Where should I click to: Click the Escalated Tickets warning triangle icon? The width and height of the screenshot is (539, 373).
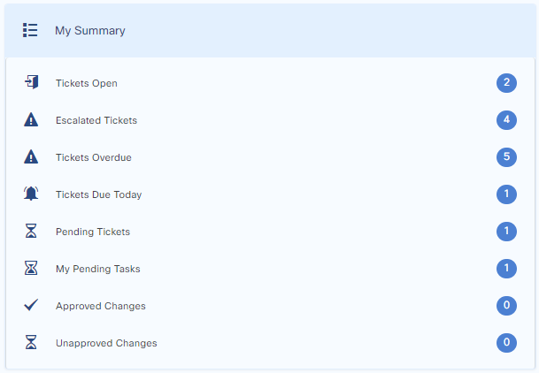31,120
